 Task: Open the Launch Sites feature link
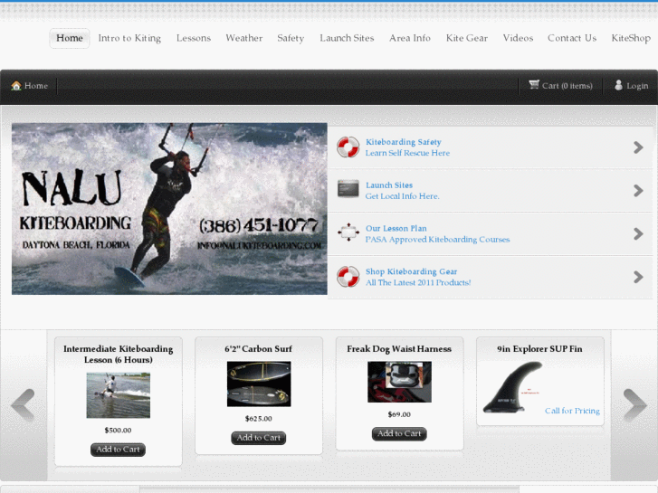pyautogui.click(x=389, y=185)
